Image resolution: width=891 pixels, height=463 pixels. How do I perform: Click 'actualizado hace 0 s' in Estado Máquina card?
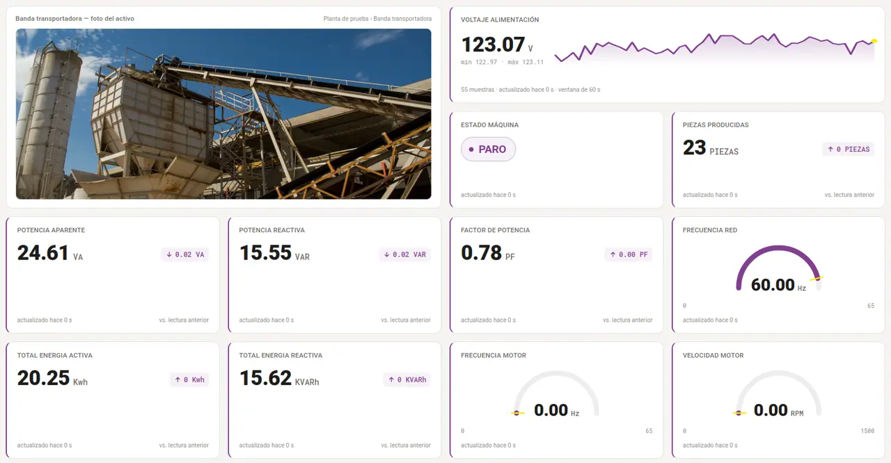[488, 195]
